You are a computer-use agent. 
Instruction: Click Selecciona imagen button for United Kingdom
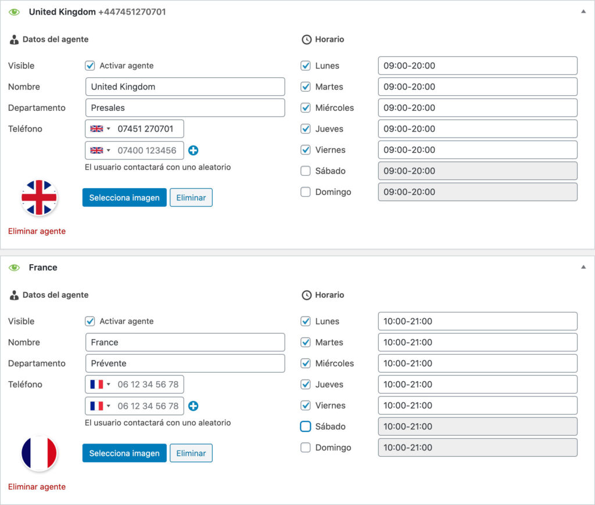(124, 197)
